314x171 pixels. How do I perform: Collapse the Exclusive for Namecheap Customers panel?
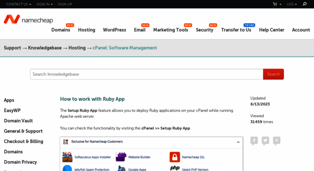coord(238,142)
